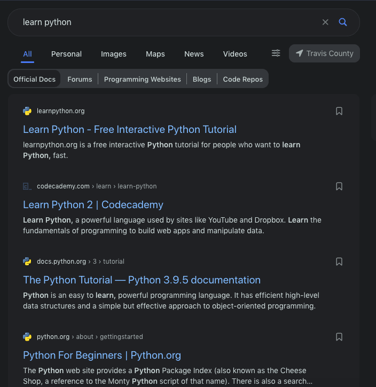Click the Python For Beginners description text
Viewport: 376px width, 387px height.
point(168,376)
